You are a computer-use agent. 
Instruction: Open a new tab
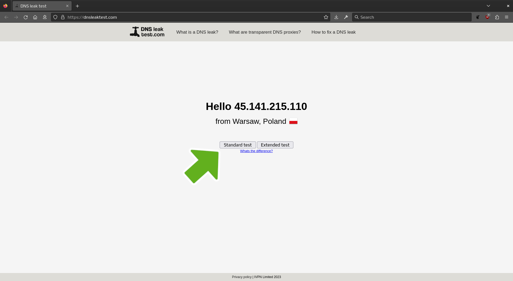pos(77,6)
